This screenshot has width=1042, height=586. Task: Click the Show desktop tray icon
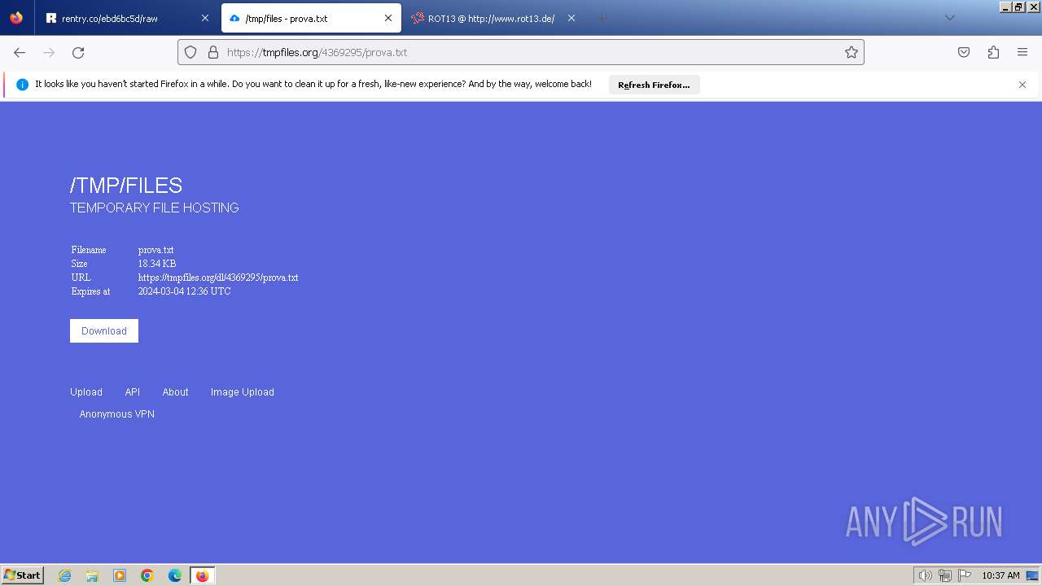point(1033,575)
